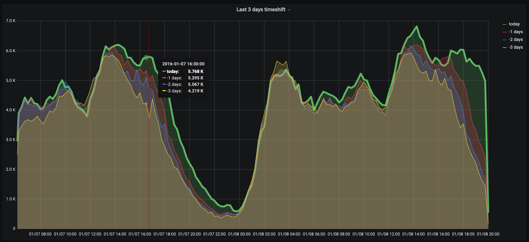This screenshot has width=529, height=242.
Task: Open the "Last 3 days timeshift" panel title menu
Action: [261, 10]
